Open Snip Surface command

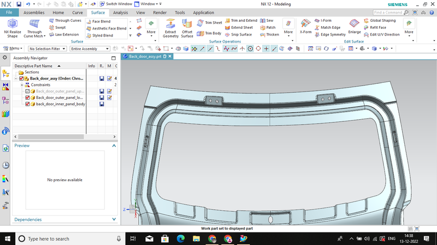[x=238, y=34]
